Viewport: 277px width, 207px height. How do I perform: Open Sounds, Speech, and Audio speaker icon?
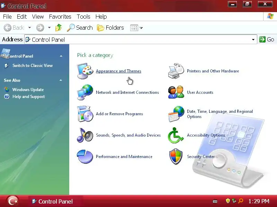[85, 135]
